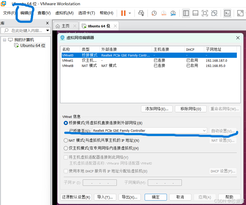Close the Ubuntu 64 位 tab
The image size is (246, 205).
pyautogui.click(x=115, y=26)
